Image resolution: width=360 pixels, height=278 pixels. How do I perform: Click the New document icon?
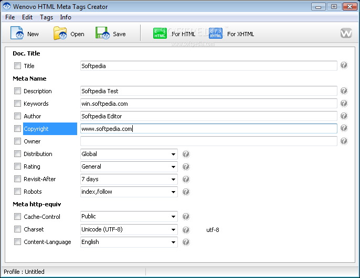click(17, 33)
